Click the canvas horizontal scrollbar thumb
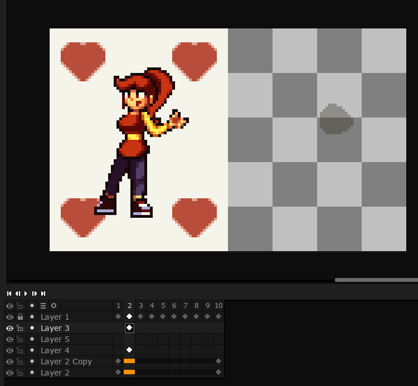Viewport: 418px width, 386px height. click(376, 280)
